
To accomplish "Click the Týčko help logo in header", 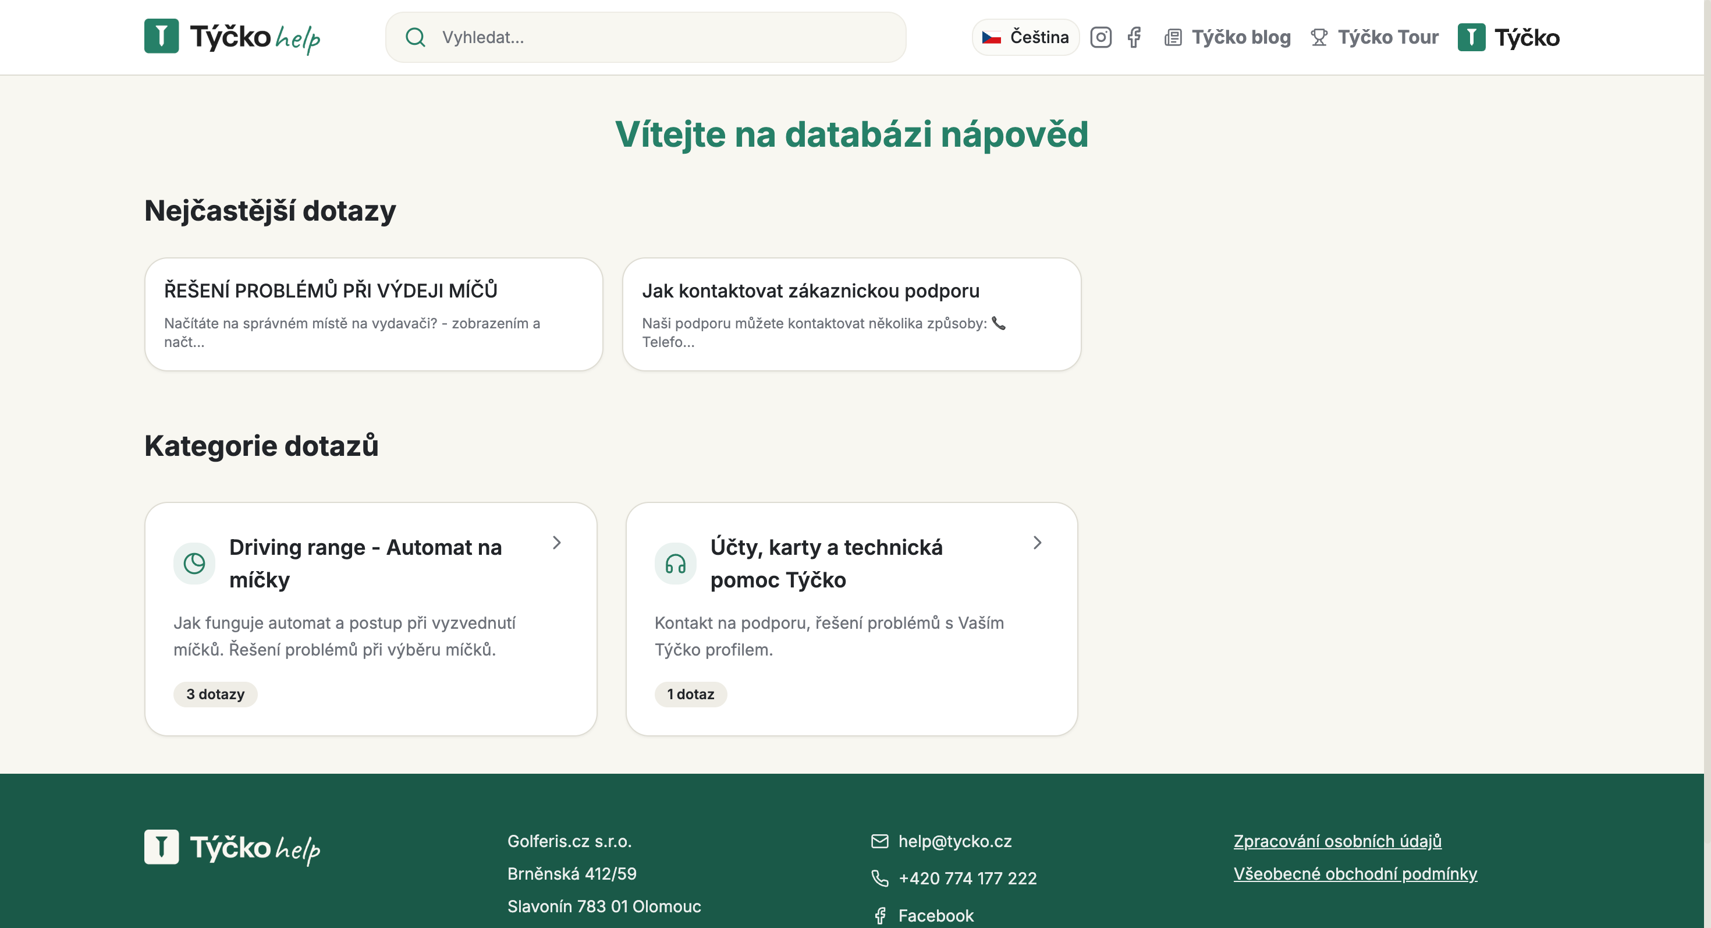I will [232, 37].
